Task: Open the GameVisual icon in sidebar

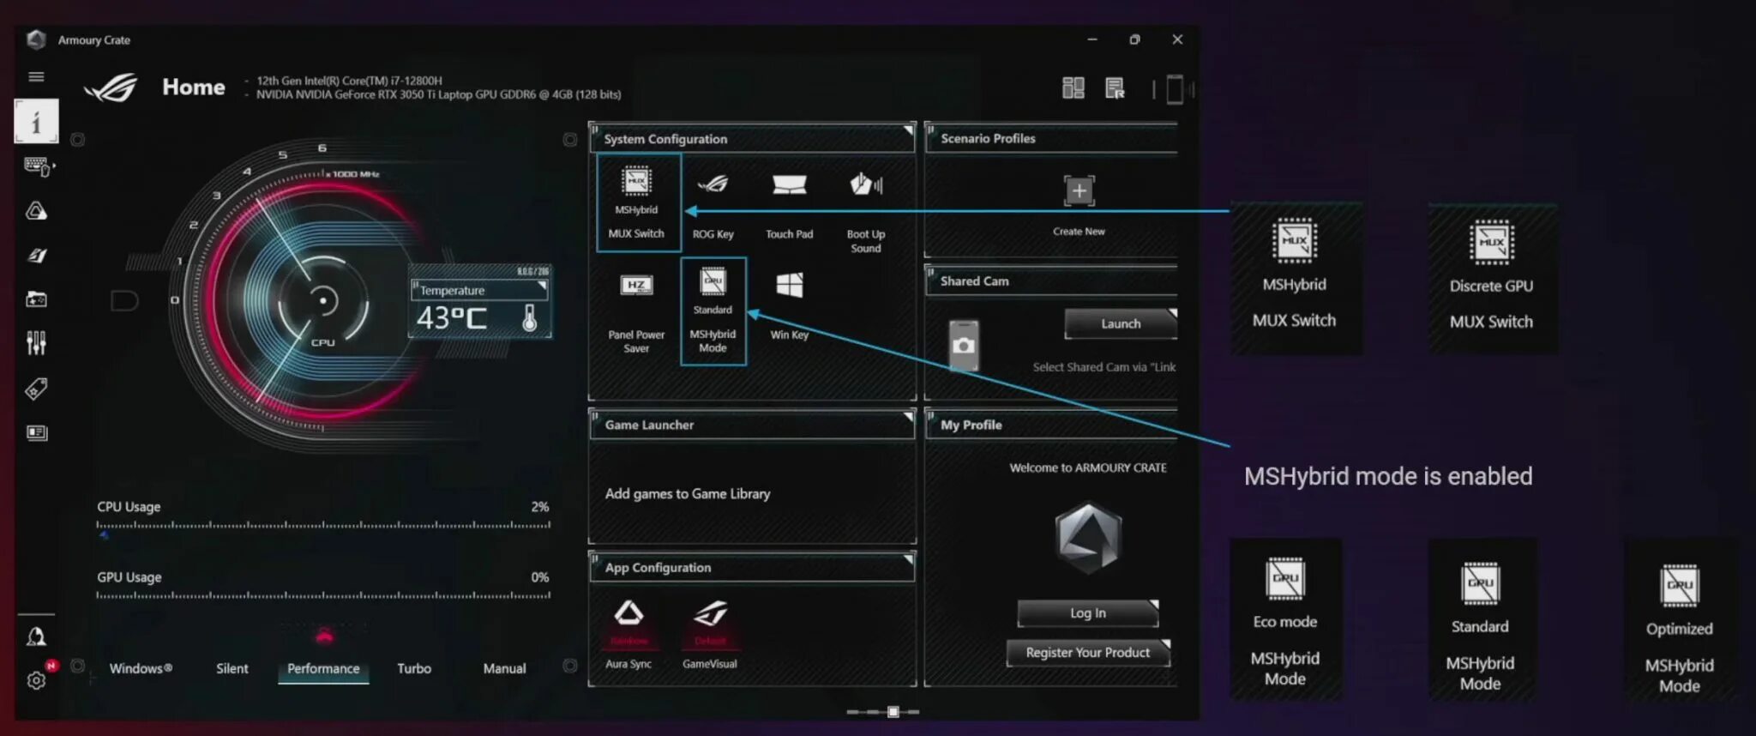Action: (x=36, y=255)
